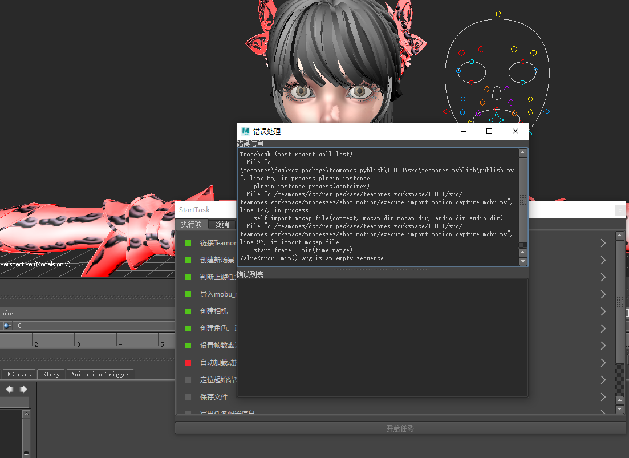The width and height of the screenshot is (629, 458).
Task: Expand the 保存文件 task row chevron
Action: point(603,397)
